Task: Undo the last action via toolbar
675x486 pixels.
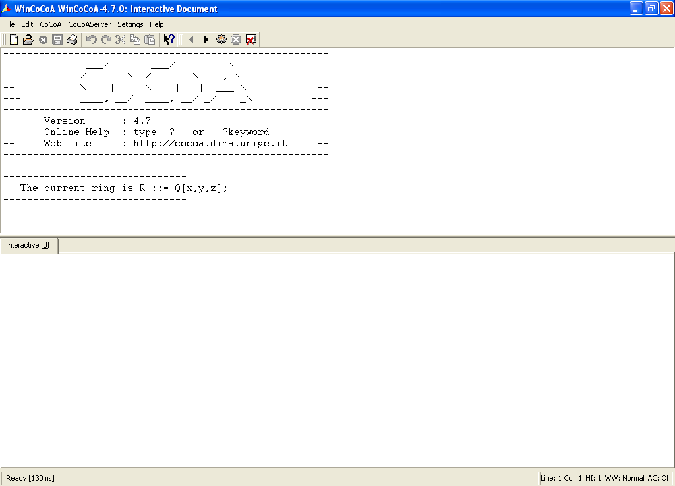Action: pyautogui.click(x=91, y=40)
